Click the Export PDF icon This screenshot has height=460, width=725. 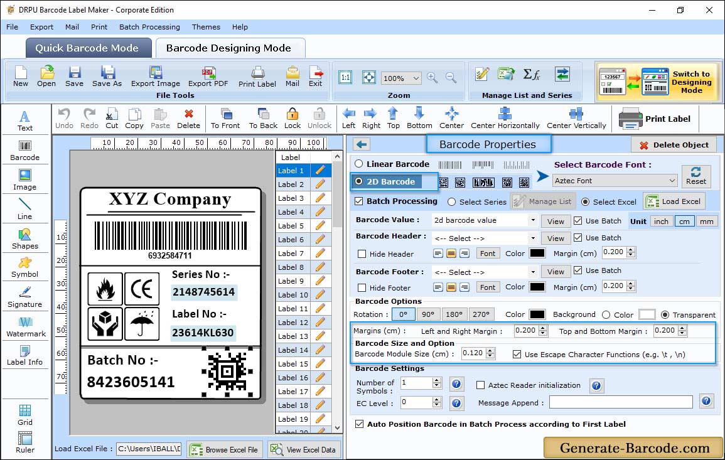click(x=208, y=77)
